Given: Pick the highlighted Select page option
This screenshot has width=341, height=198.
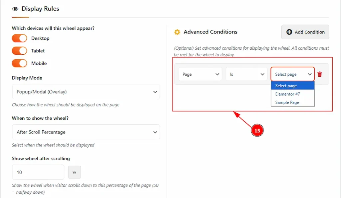Looking at the screenshot, I should pyautogui.click(x=286, y=86).
